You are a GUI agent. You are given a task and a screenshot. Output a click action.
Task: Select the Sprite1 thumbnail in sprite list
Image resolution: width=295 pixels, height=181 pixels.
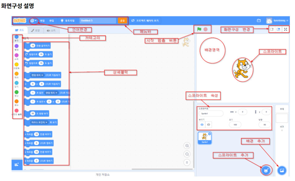pos(205,138)
